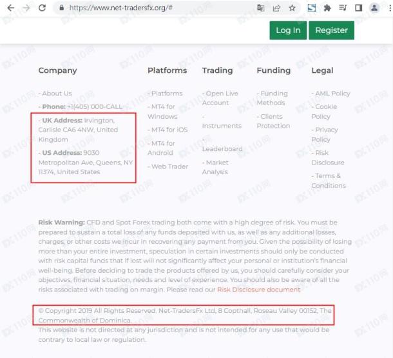Open the Leaderboard link
393x358 pixels.
click(x=222, y=149)
